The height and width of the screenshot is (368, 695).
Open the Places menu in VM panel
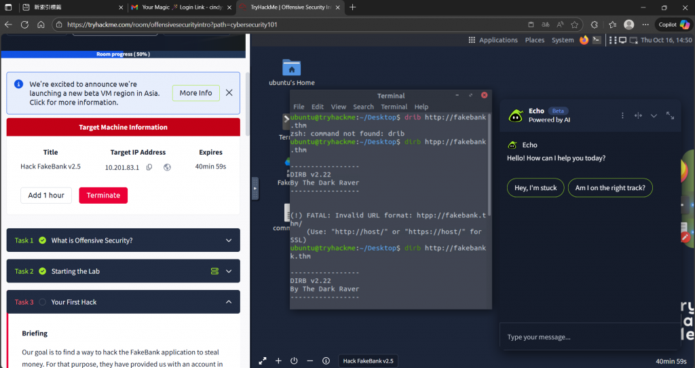coord(535,40)
